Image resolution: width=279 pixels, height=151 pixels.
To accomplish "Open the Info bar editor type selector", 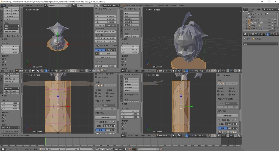I will click(3, 5).
